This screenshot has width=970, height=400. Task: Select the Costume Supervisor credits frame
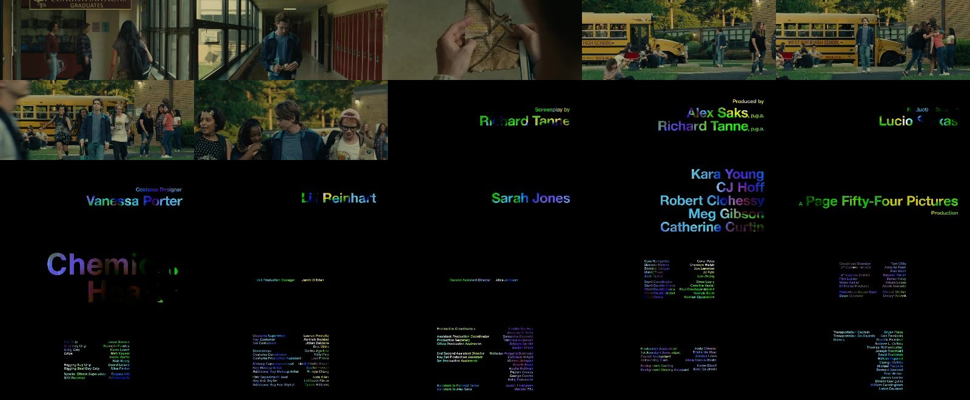[x=291, y=360]
